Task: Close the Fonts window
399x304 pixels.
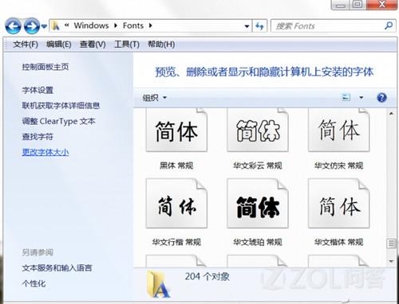Action: click(x=381, y=5)
